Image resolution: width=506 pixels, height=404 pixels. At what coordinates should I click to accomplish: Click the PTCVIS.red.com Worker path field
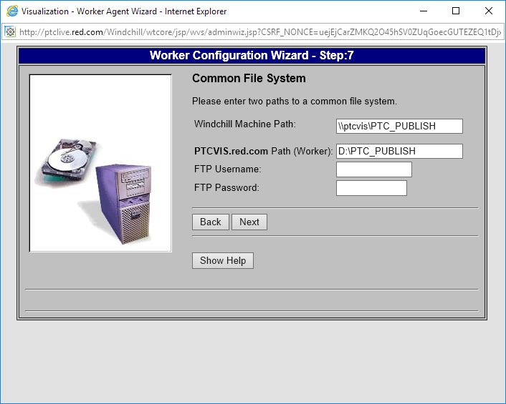(x=399, y=151)
